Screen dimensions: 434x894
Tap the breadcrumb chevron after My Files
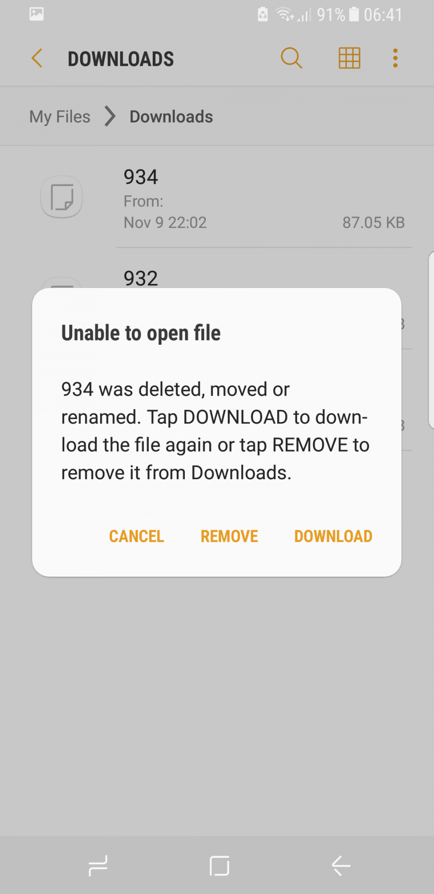point(110,116)
